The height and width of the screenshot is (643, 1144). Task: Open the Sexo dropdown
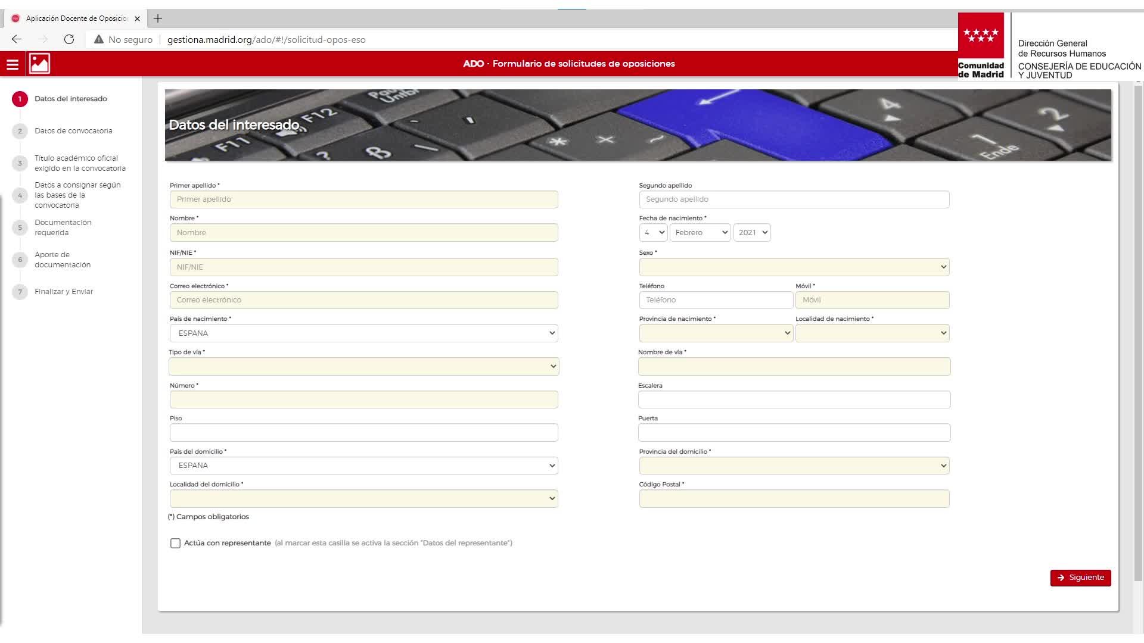(x=794, y=267)
